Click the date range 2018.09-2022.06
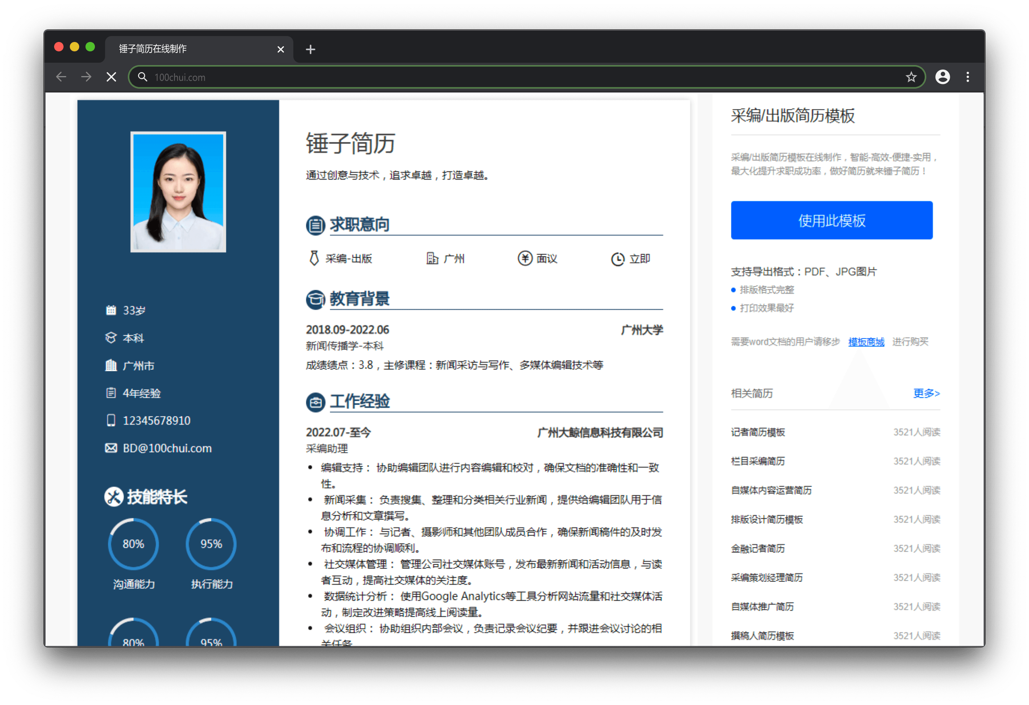Image resolution: width=1029 pixels, height=705 pixels. (x=347, y=329)
